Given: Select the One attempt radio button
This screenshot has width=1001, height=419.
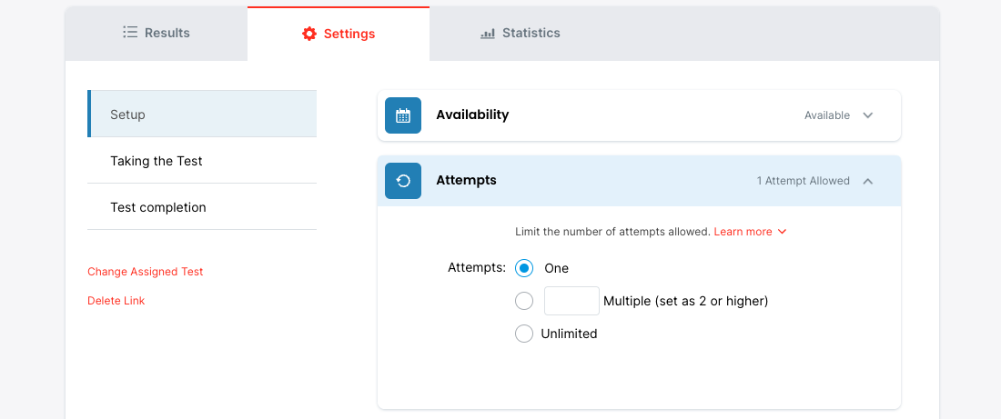Looking at the screenshot, I should (x=524, y=268).
